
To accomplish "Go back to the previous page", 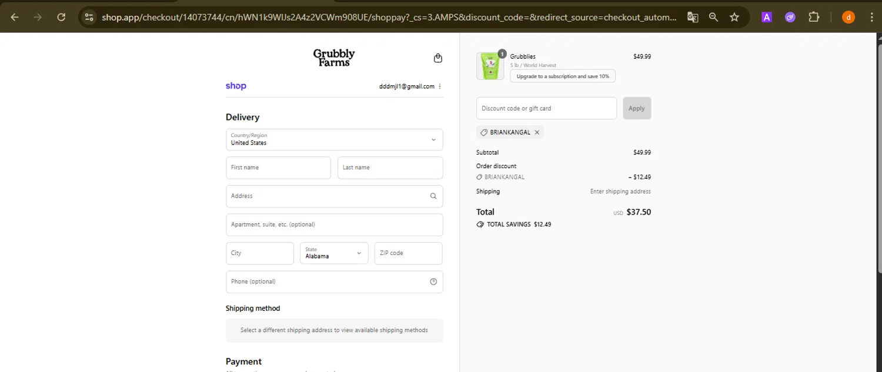I will (x=15, y=17).
